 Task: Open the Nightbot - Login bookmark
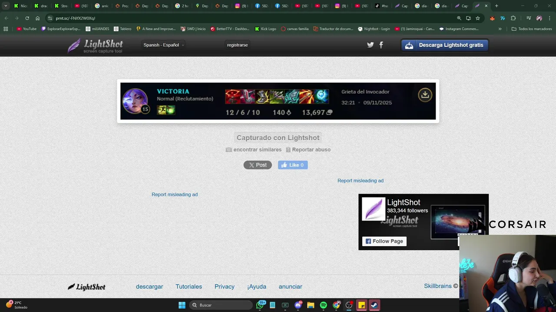click(x=374, y=29)
